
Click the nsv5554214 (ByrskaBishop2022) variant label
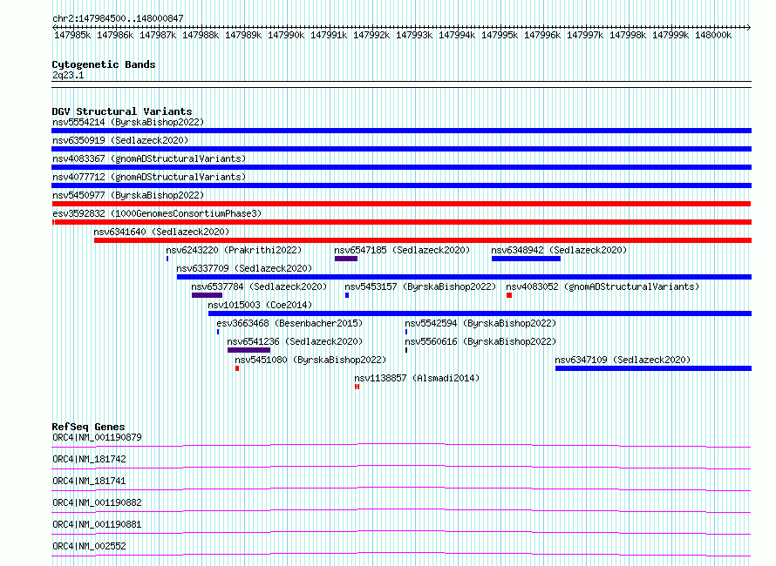pos(128,122)
